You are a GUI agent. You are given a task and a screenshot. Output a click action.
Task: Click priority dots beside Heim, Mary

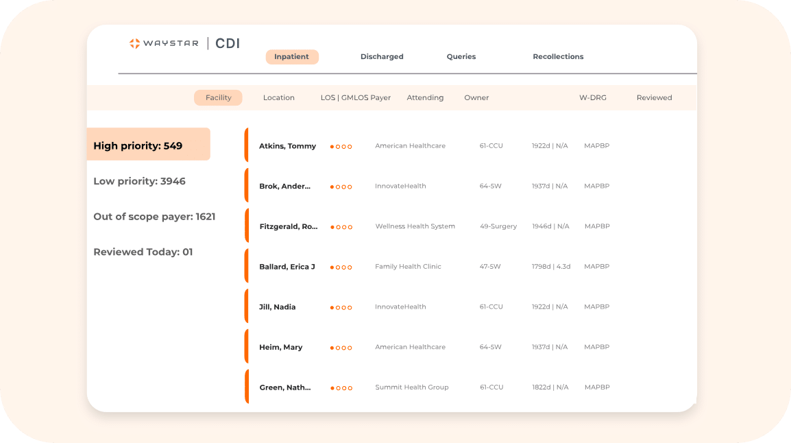[341, 348]
